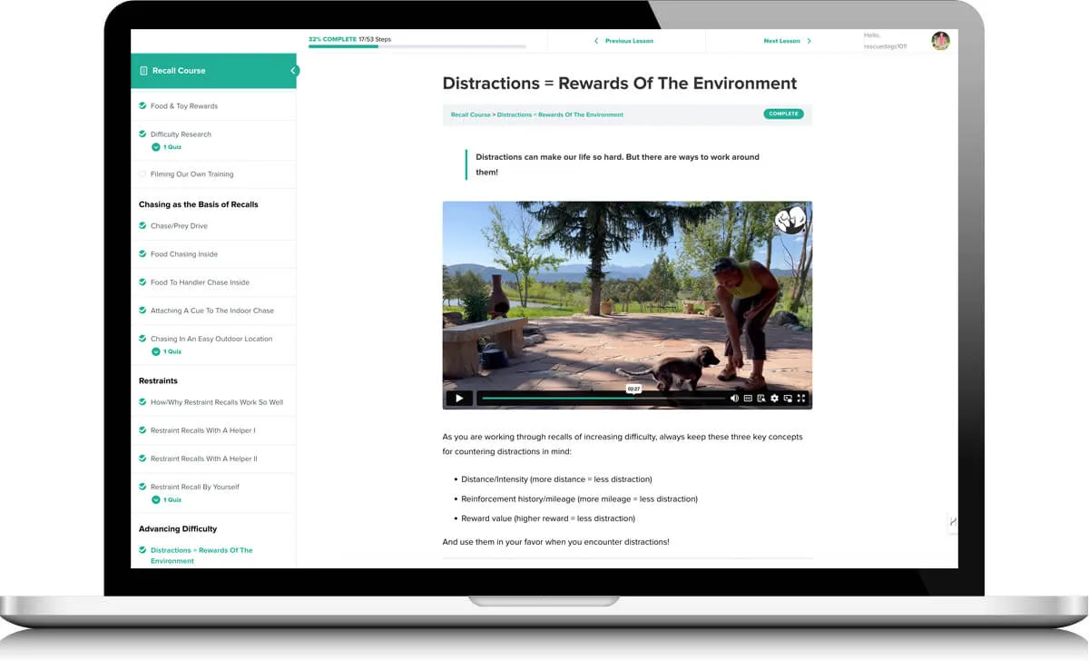This screenshot has height=661, width=1089.
Task: Open the video settings gear
Action: pos(774,398)
